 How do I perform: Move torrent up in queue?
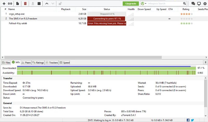click(47, 4)
